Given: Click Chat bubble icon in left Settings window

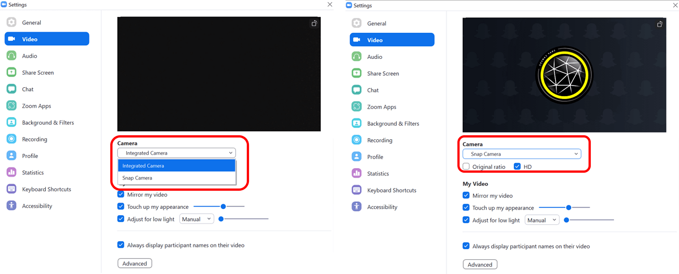Looking at the screenshot, I should (x=11, y=89).
